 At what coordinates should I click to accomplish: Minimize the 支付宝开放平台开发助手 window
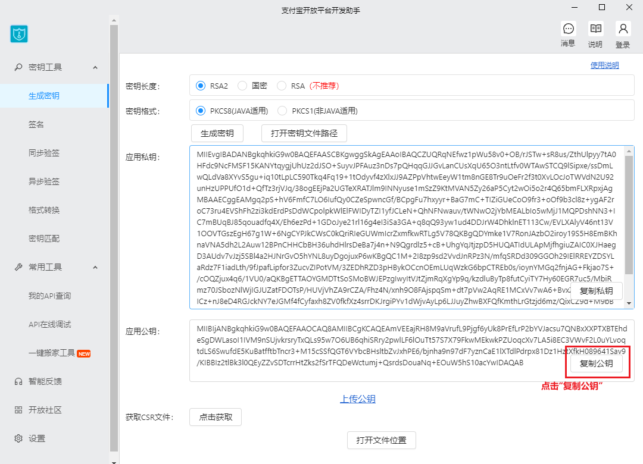pyautogui.click(x=575, y=7)
